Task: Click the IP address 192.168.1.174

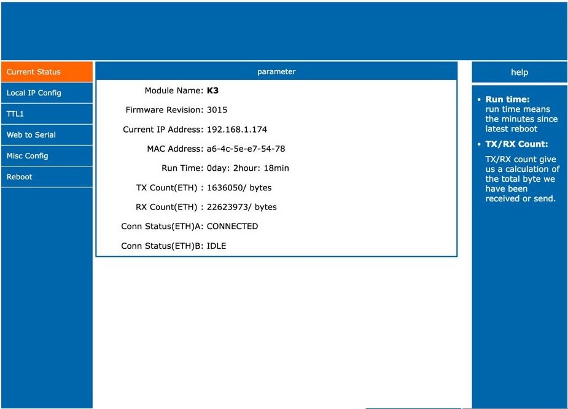Action: 237,130
